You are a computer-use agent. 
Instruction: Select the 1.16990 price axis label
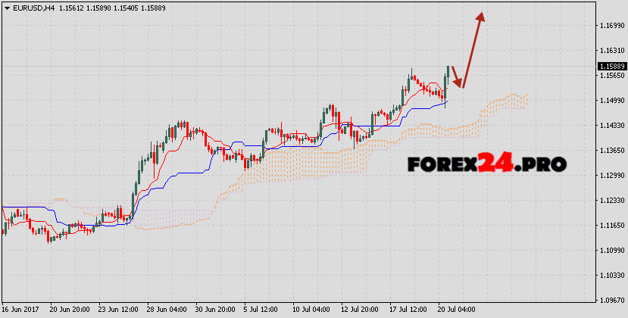tap(609, 26)
